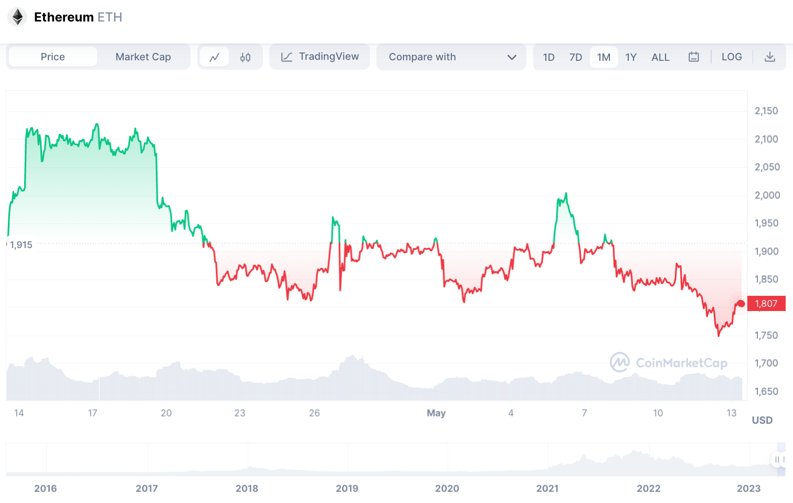The height and width of the screenshot is (503, 793).
Task: Click the 2,000 axis value
Action: click(767, 195)
